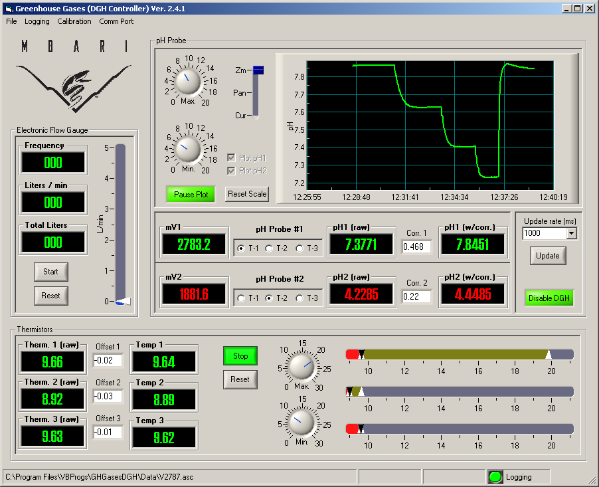Viewport: 599px width, 487px height.
Task: Open the Update rate dropdown arrow
Action: point(572,233)
